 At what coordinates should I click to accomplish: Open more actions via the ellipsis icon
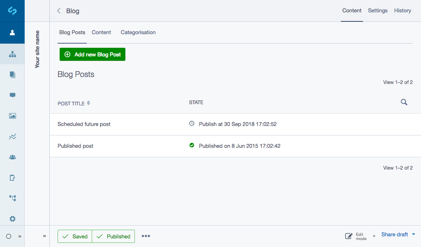point(146,235)
